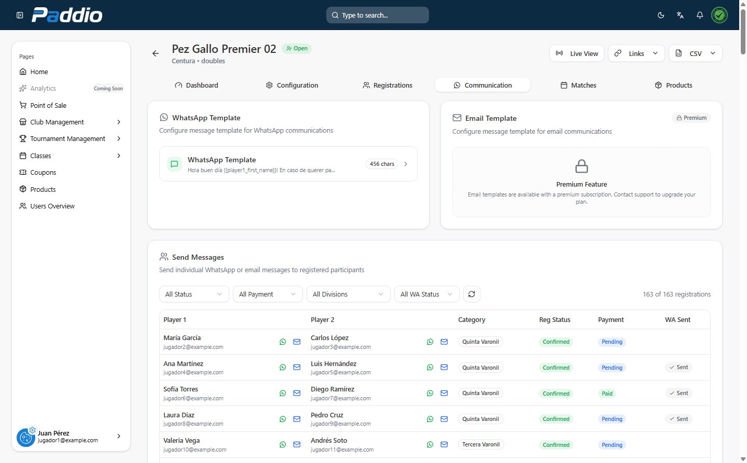747x463 pixels.
Task: Click Tercera Varonil category badge
Action: coord(481,444)
